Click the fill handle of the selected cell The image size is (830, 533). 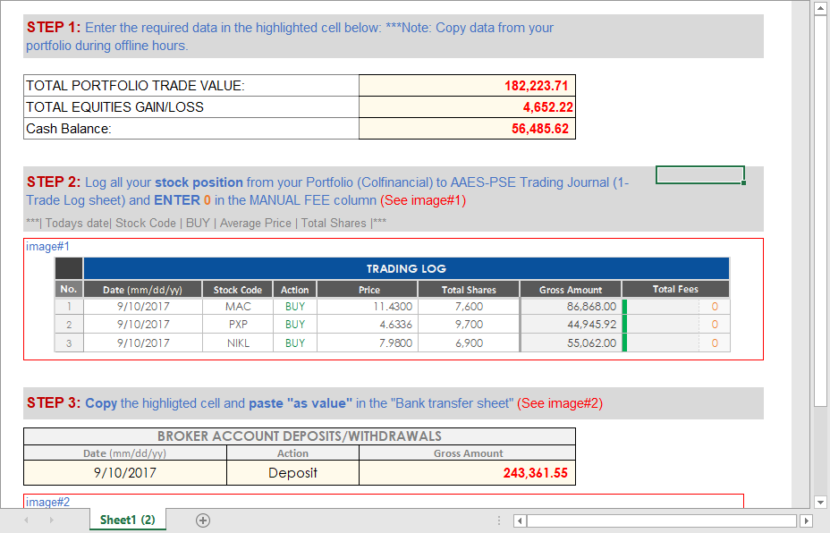coord(744,183)
